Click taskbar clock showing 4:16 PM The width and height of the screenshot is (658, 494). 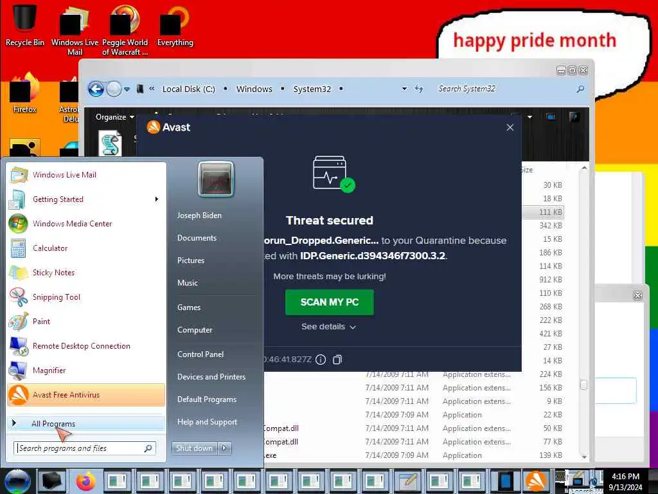point(625,482)
